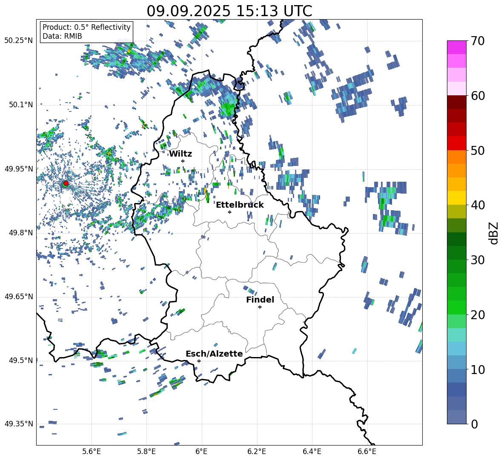Click the 'Product: 0.5° Reflectivity' text

coord(86,27)
